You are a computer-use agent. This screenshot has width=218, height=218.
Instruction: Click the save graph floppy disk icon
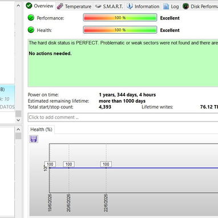[34, 139]
